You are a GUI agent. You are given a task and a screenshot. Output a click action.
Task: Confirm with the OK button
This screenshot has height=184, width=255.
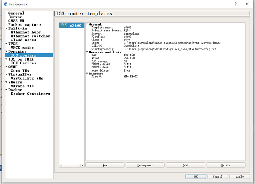coord(196,177)
